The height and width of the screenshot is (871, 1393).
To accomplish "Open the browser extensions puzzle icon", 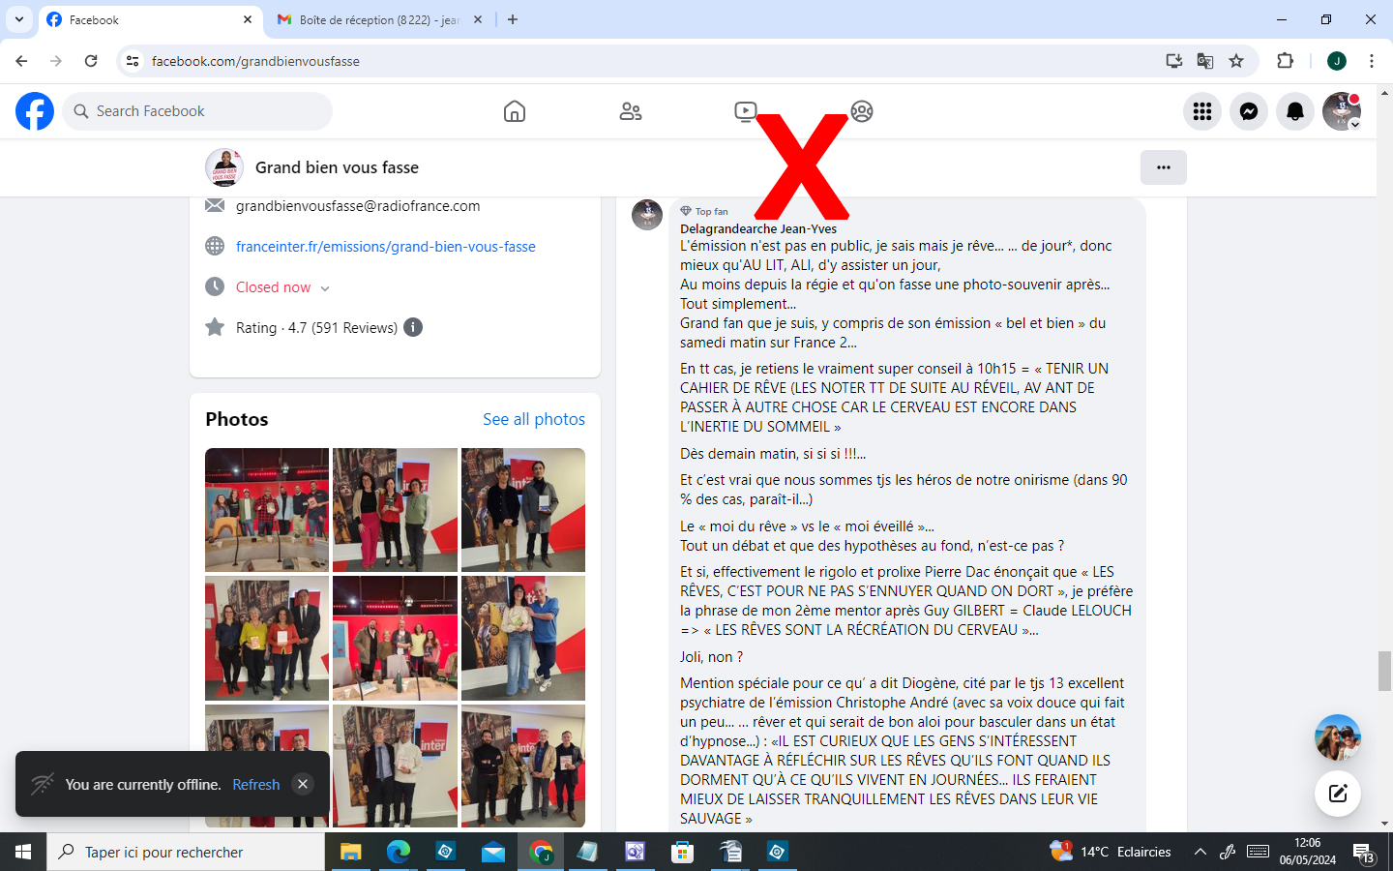I will coord(1286,61).
